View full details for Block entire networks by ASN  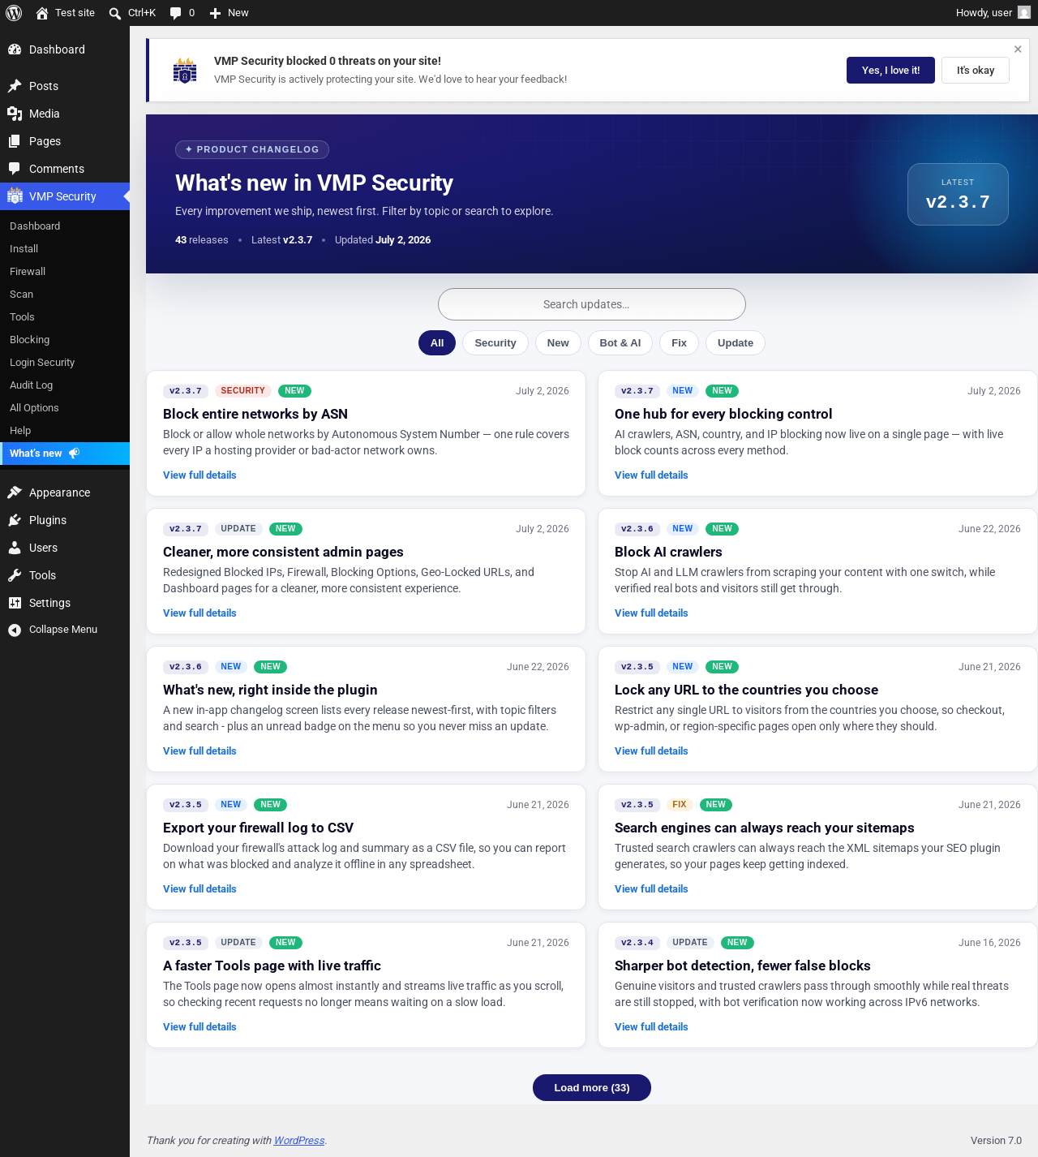(199, 475)
